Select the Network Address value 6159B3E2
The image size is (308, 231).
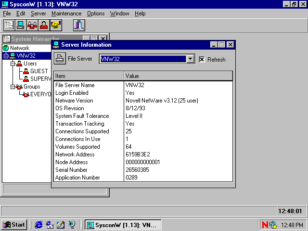point(138,154)
